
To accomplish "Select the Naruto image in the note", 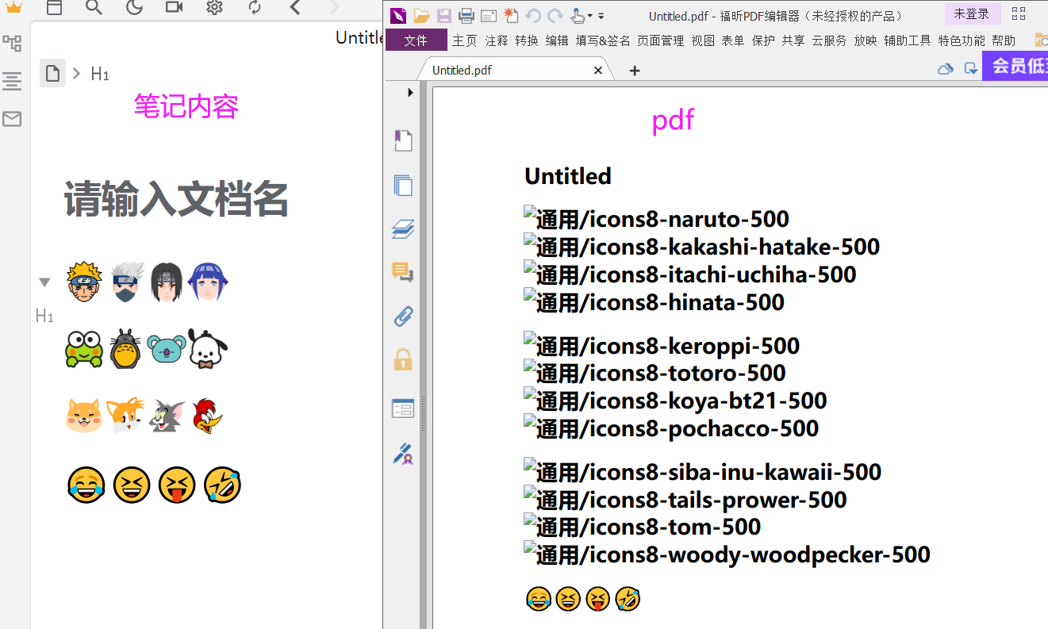I will 84,282.
